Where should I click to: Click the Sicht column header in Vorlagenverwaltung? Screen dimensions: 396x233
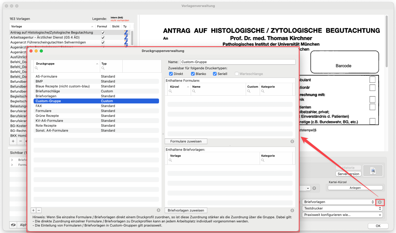coord(116,27)
